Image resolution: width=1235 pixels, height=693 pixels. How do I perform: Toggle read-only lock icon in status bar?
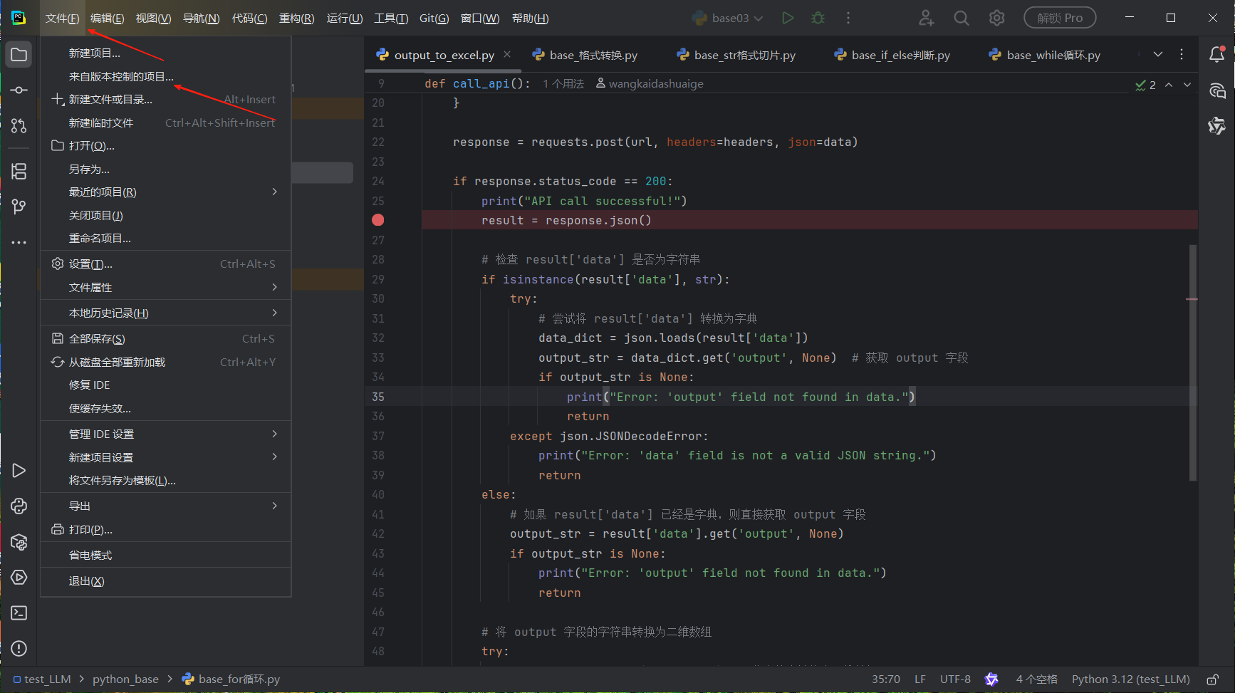pos(1212,679)
